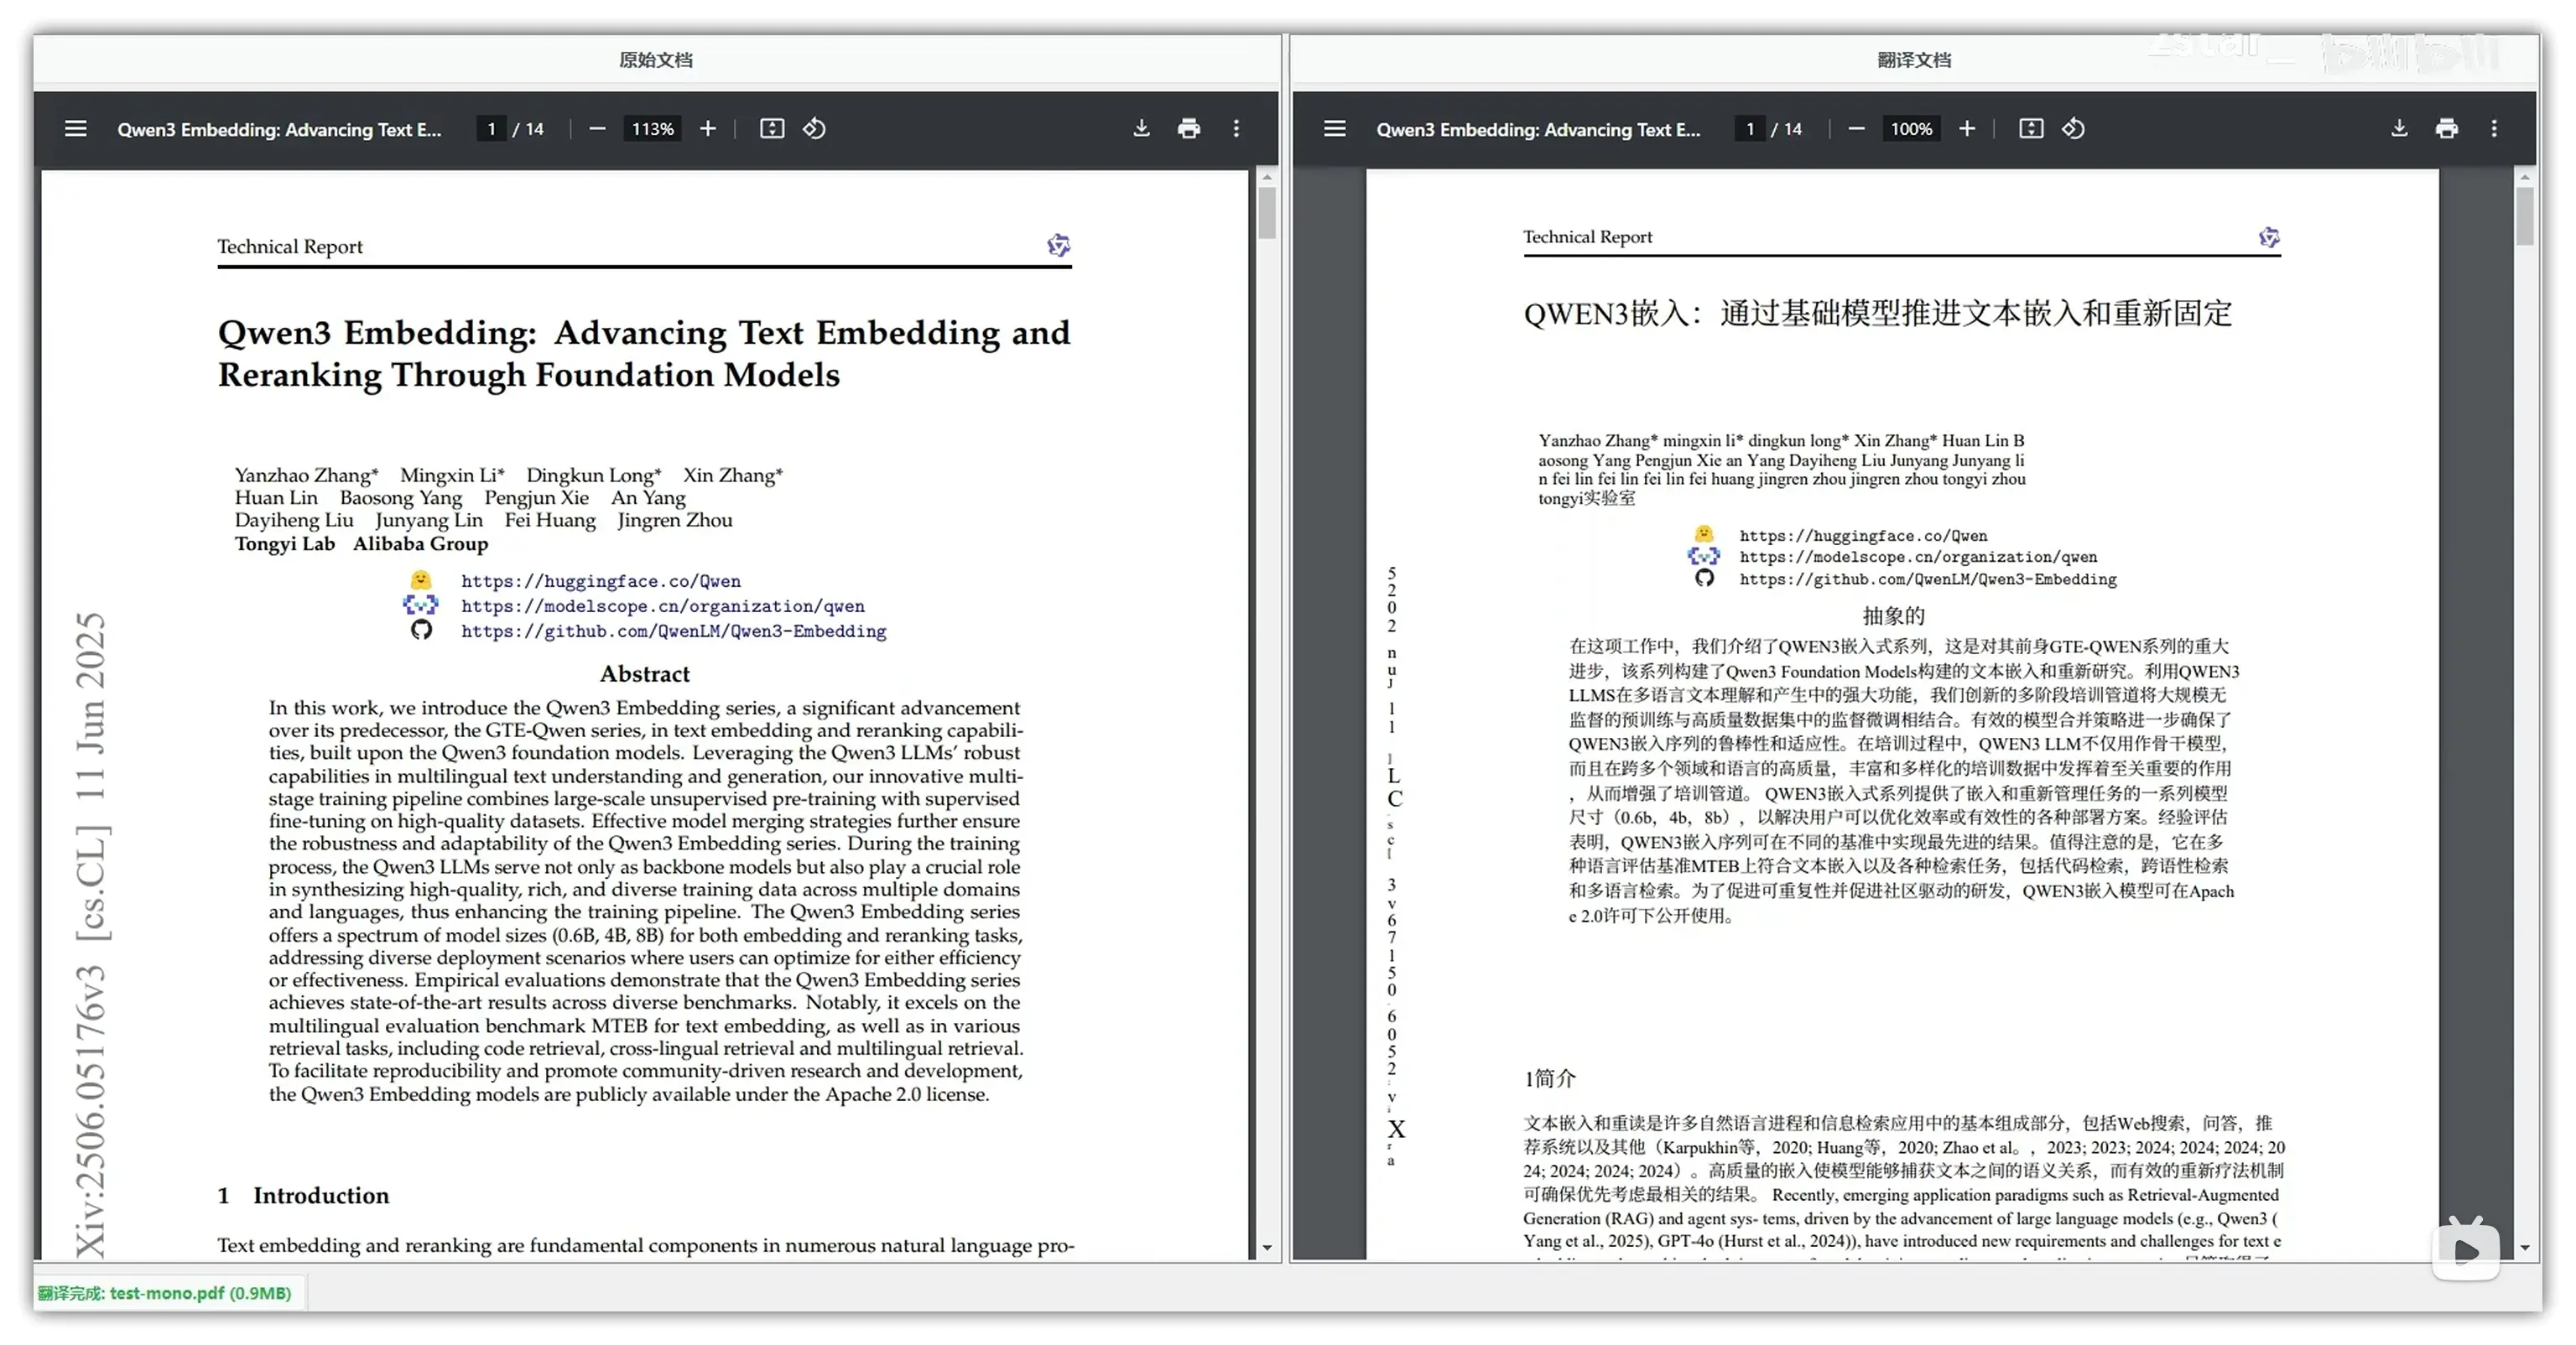Fit original document to page
Image resolution: width=2576 pixels, height=1345 pixels.
click(x=772, y=128)
